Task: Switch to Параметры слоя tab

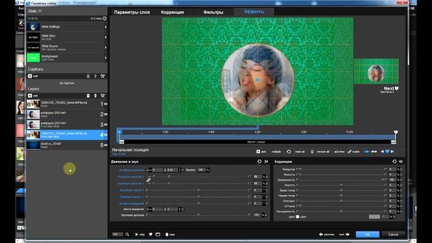Action: [x=132, y=12]
